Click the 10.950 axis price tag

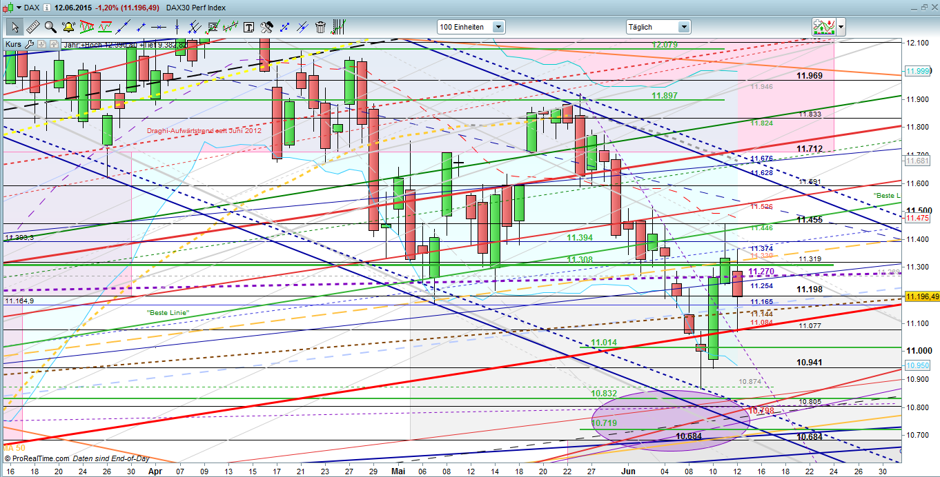pyautogui.click(x=917, y=365)
